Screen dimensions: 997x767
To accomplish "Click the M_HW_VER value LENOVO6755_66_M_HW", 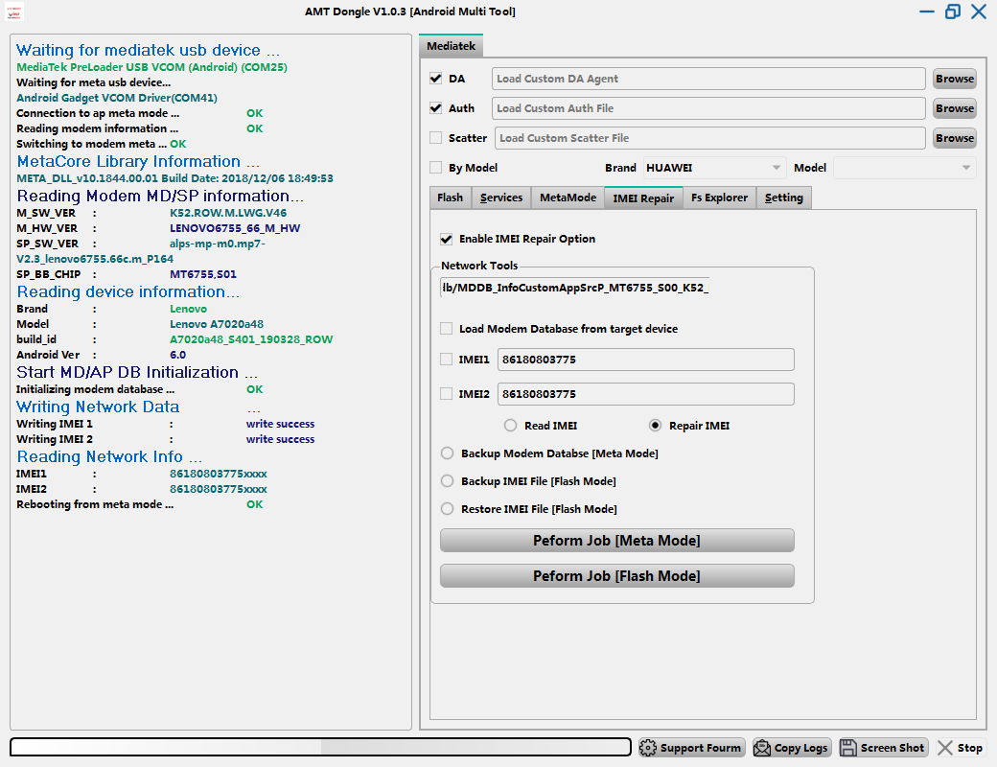I will [x=235, y=228].
